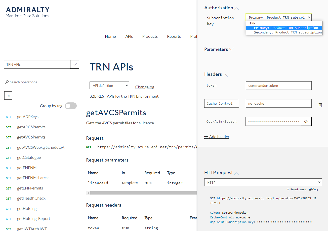Click the token header value field
The width and height of the screenshot is (328, 231).
[278, 86]
